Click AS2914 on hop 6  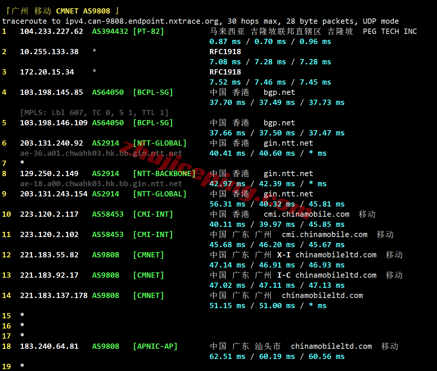point(106,143)
